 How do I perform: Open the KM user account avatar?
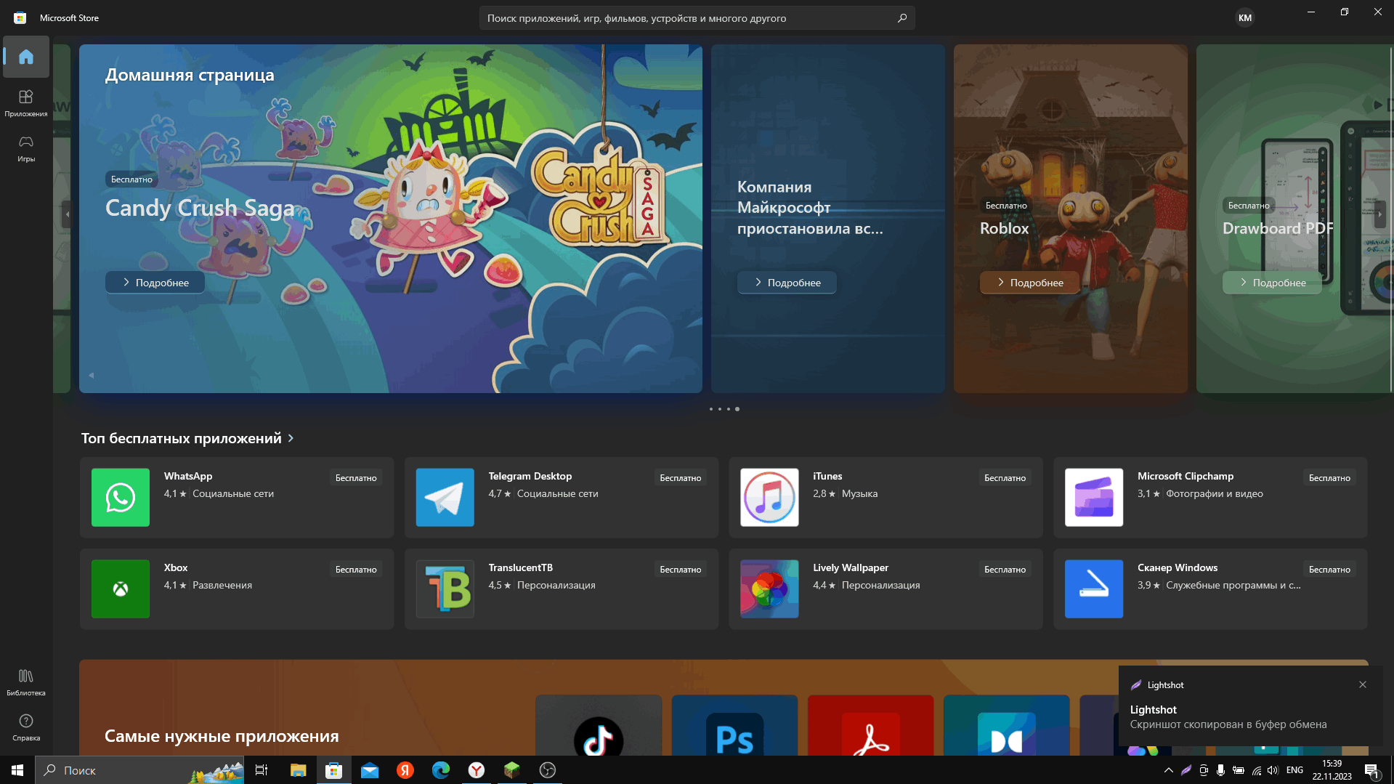click(1245, 18)
